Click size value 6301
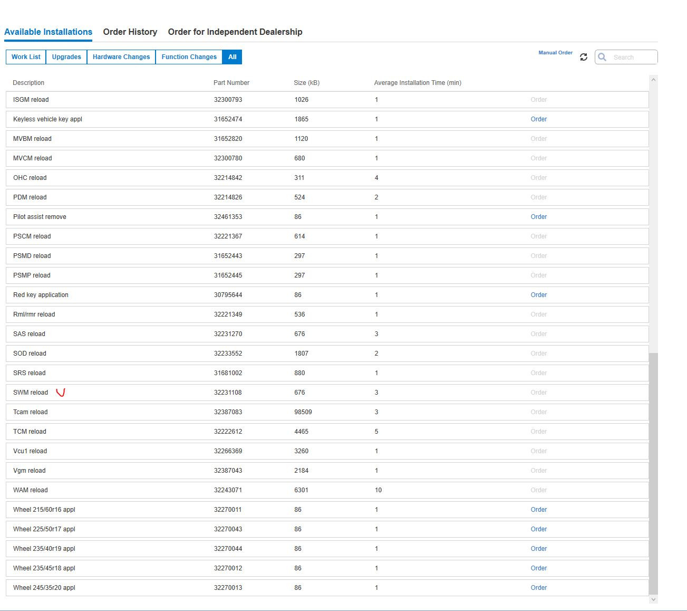This screenshot has height=611, width=687. click(x=301, y=490)
